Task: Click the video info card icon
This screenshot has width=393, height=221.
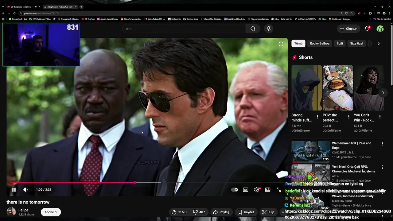Action: point(281,44)
